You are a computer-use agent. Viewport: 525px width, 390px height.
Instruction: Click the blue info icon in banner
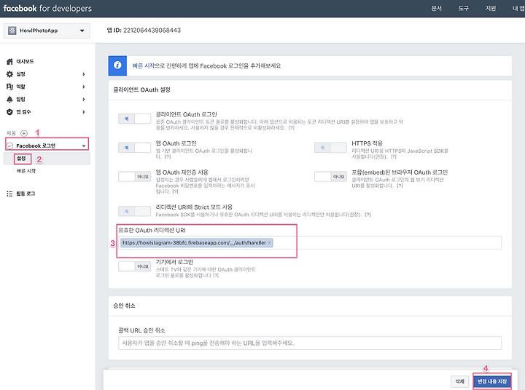(117, 65)
